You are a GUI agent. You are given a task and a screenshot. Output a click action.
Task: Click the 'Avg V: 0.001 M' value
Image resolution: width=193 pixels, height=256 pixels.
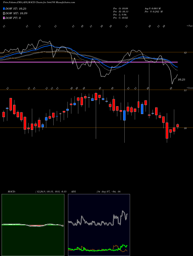click(x=152, y=9)
